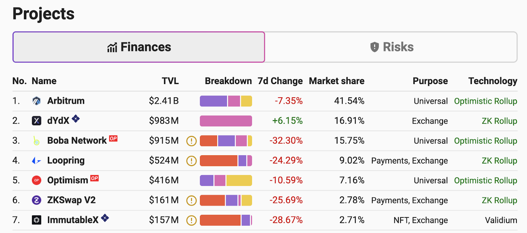Open the ZKSwap V2 project link
The image size is (527, 233).
click(x=72, y=200)
